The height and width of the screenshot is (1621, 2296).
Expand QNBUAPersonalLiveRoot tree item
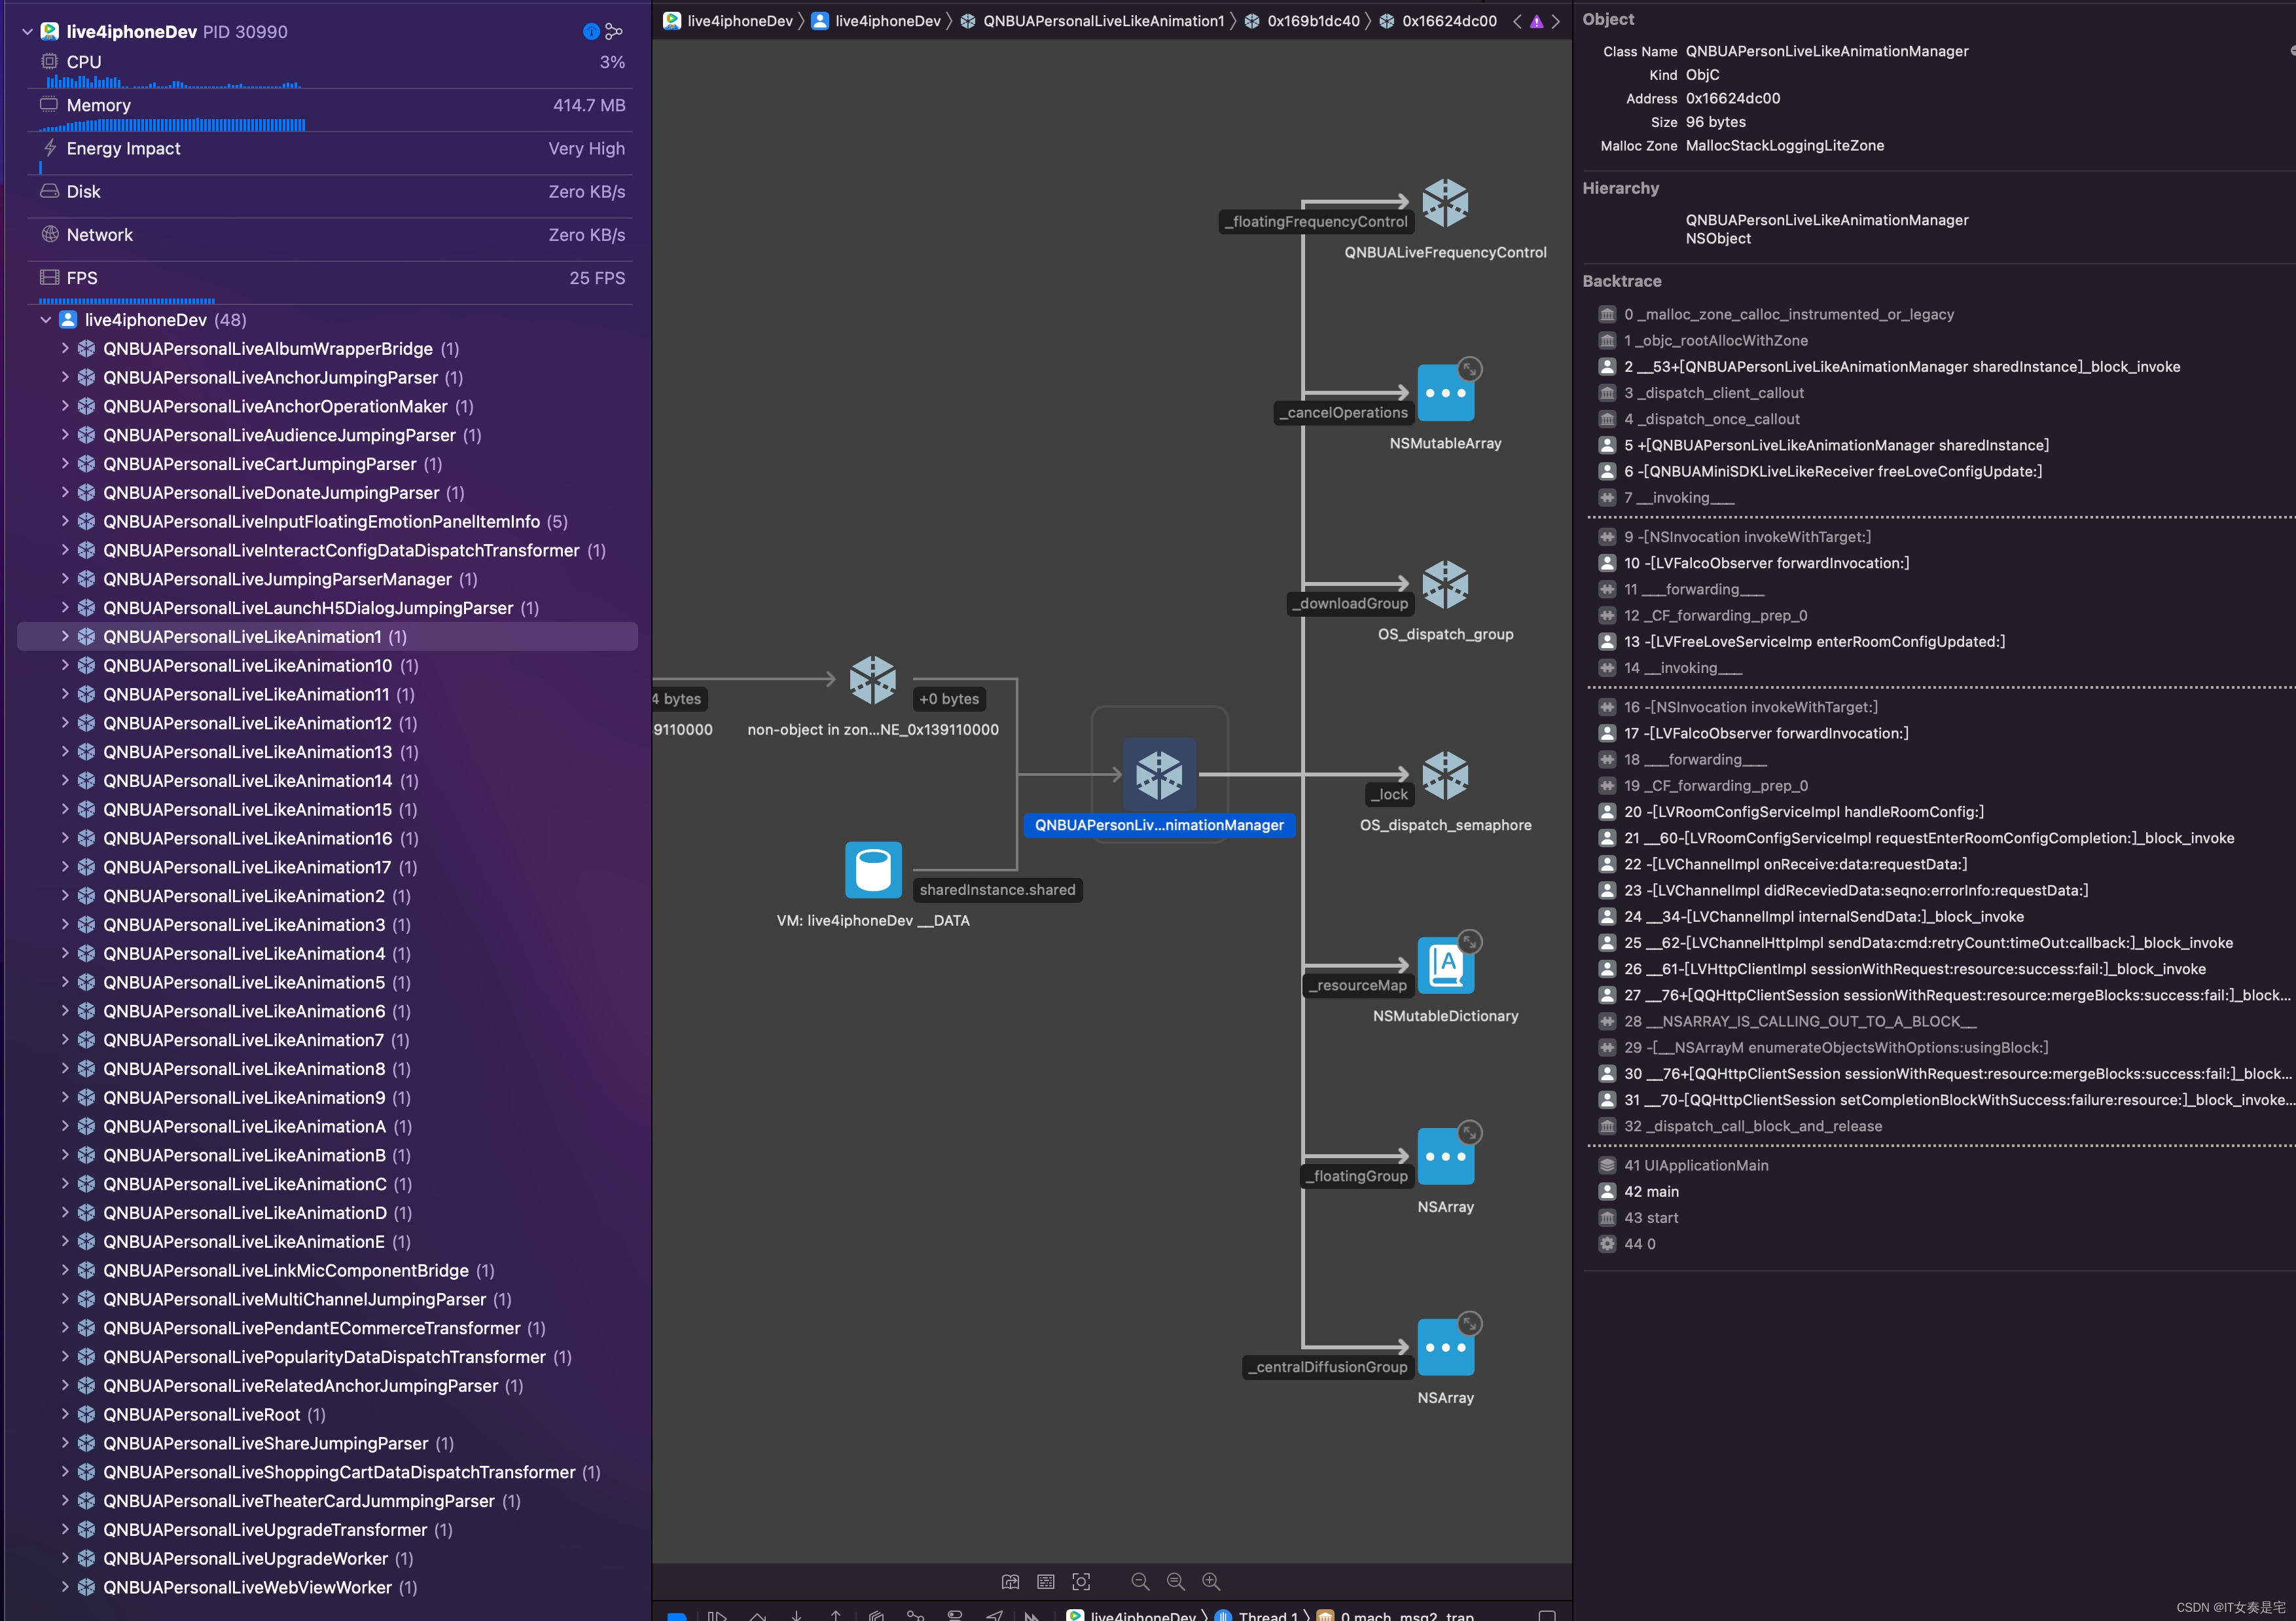tap(65, 1414)
